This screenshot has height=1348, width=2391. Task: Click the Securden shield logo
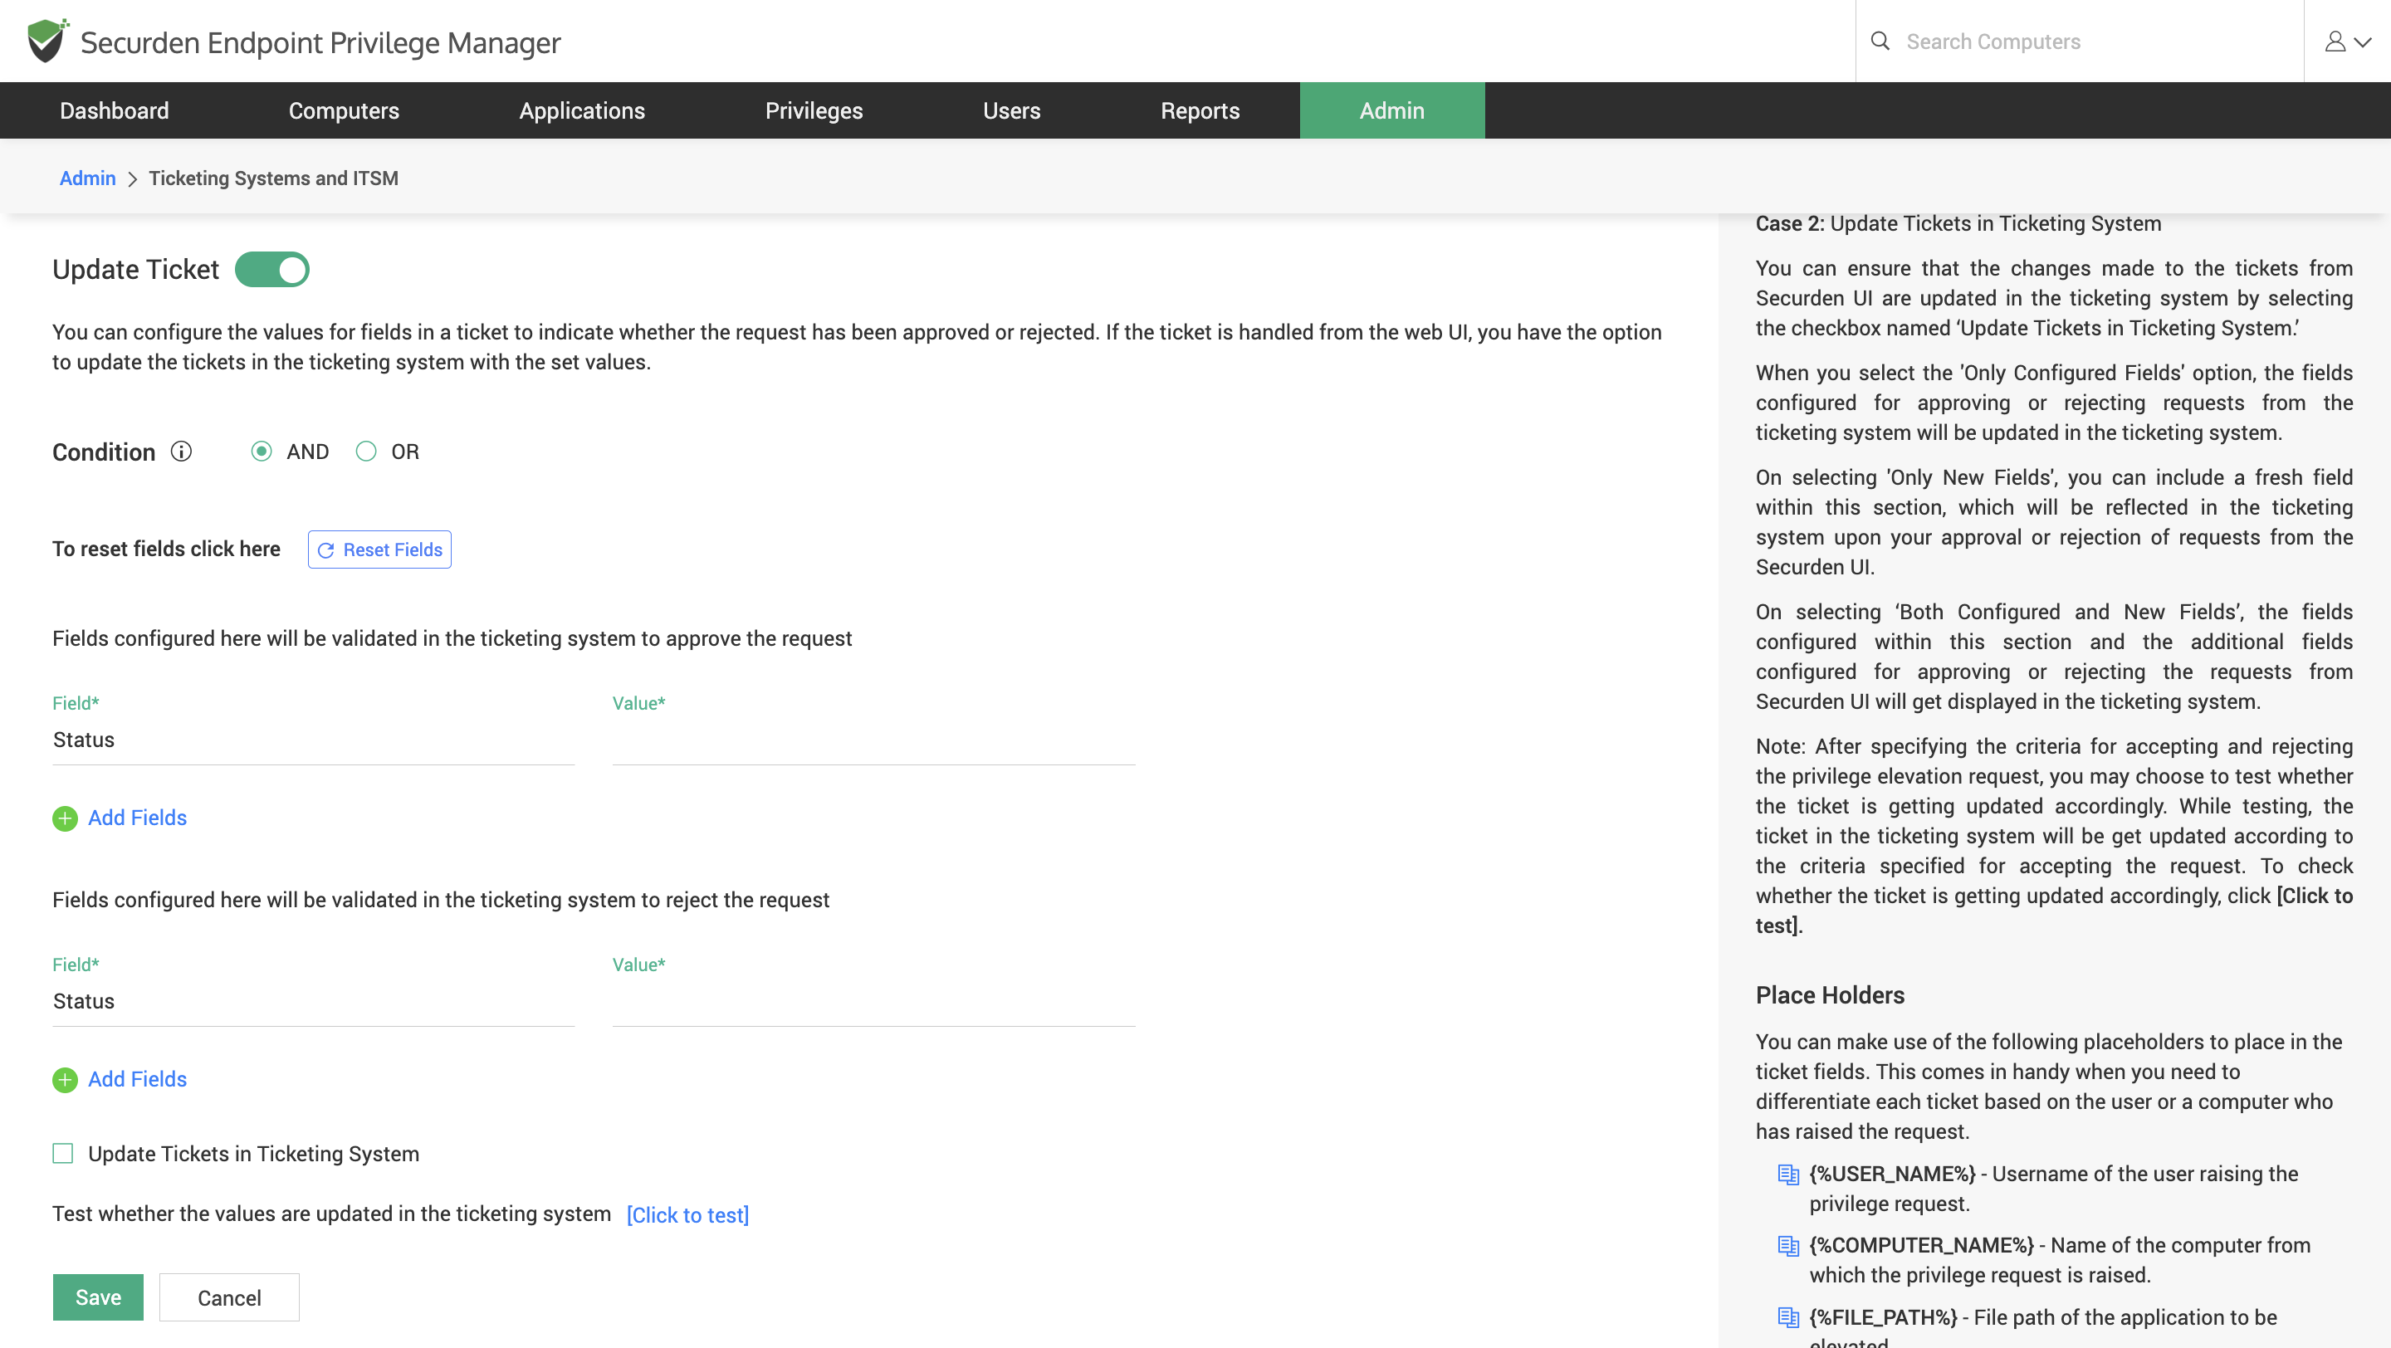point(47,41)
